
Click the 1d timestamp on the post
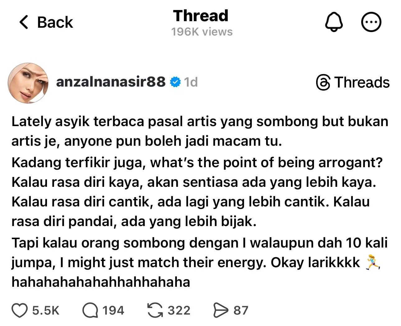pos(191,82)
